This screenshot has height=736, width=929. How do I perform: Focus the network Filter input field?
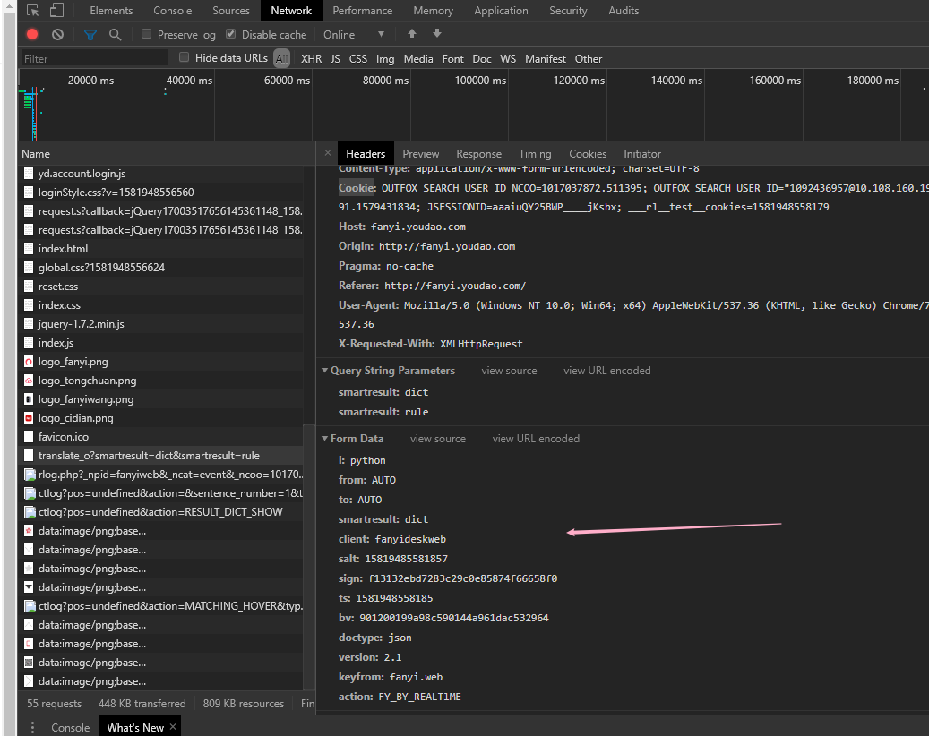[93, 58]
